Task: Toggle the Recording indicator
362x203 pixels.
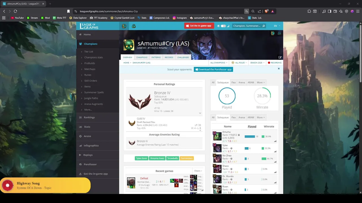Action: click(275, 63)
